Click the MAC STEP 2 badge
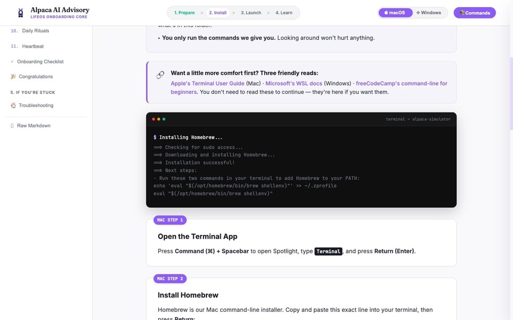The image size is (513, 320). click(x=170, y=279)
